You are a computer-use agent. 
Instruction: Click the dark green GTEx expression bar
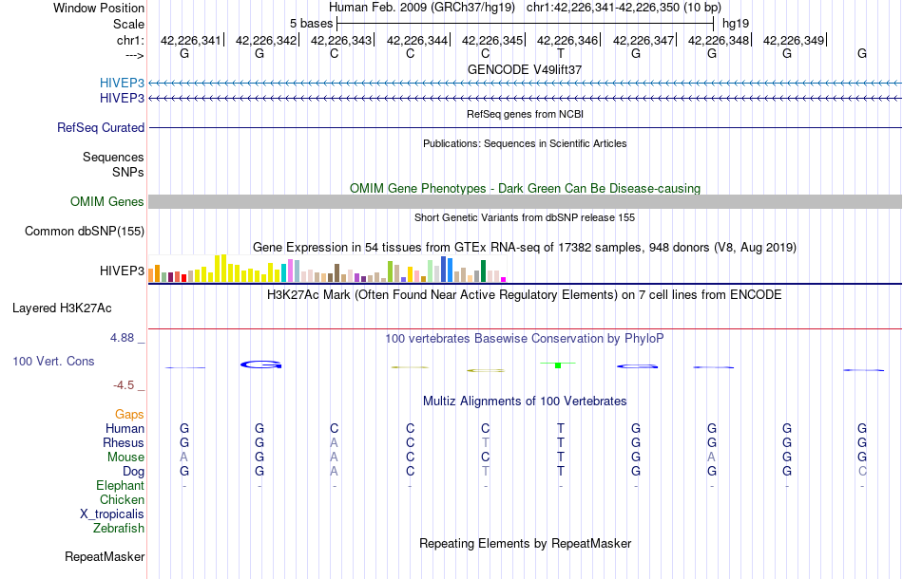pos(483,271)
